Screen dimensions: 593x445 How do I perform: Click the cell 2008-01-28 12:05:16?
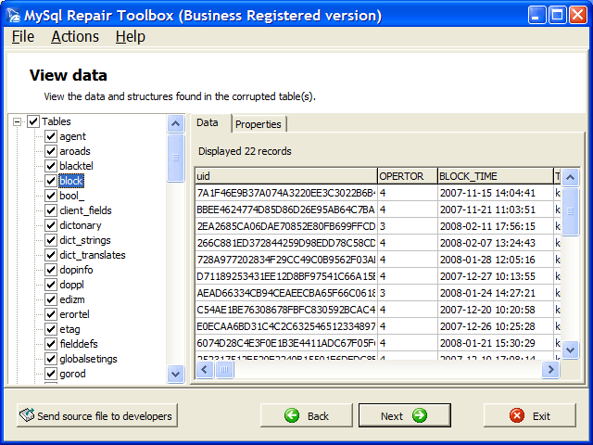point(496,260)
